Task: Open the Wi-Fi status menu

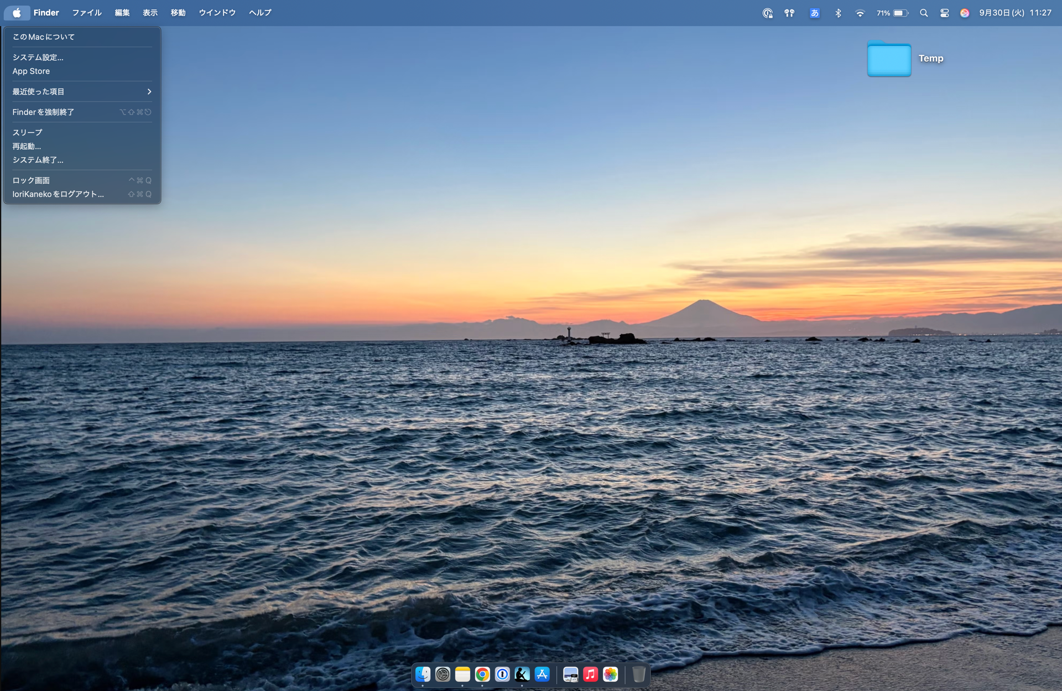Action: 860,13
